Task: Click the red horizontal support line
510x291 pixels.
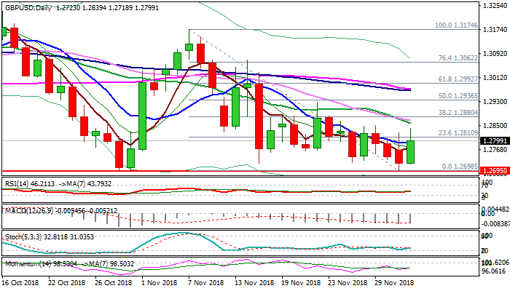Action: [219, 172]
